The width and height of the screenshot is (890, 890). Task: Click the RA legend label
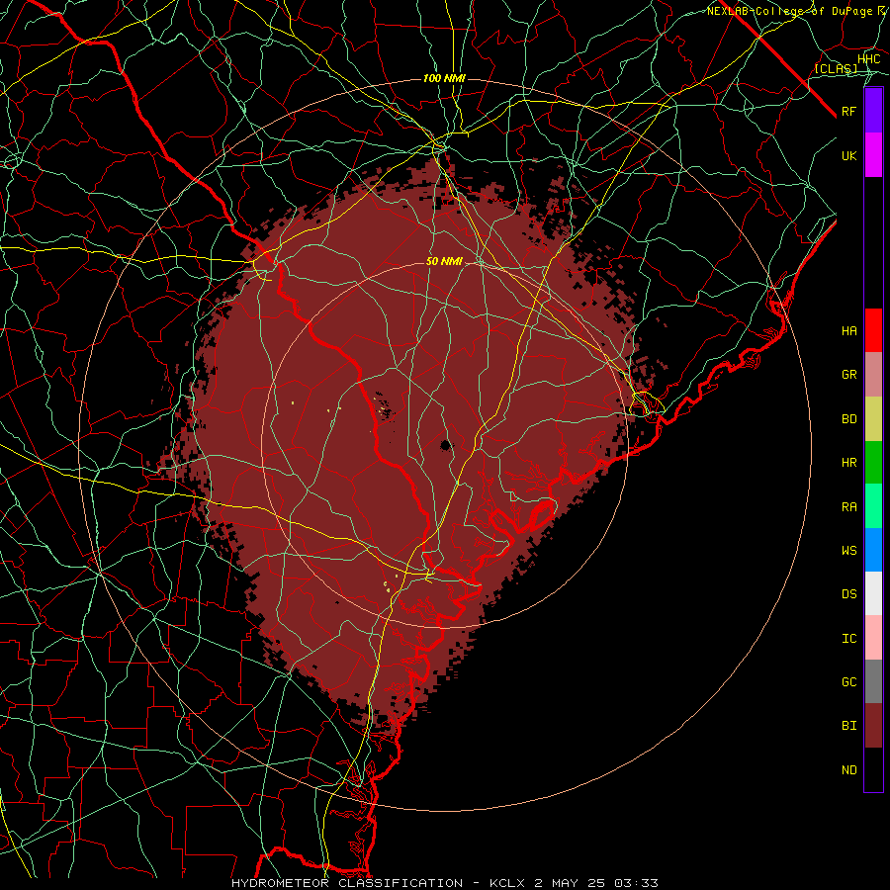[849, 507]
